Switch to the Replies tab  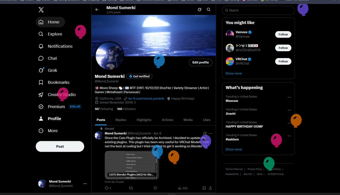121,120
